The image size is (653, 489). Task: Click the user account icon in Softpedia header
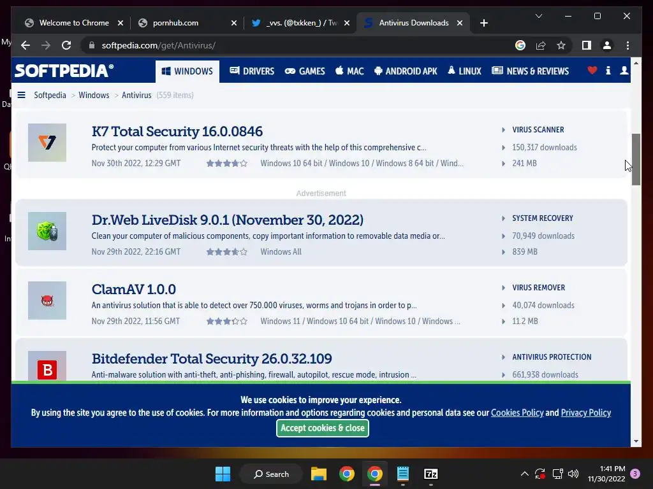click(x=624, y=71)
